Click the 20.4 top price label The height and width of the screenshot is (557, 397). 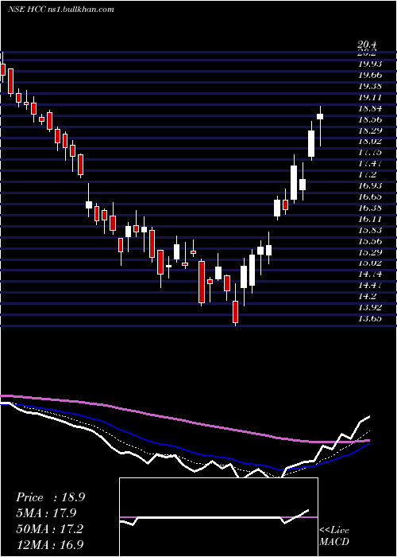tap(367, 45)
